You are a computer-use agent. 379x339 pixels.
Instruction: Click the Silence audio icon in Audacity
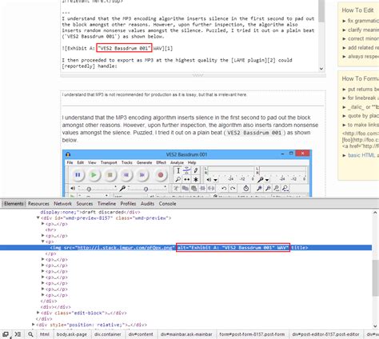tap(211, 189)
